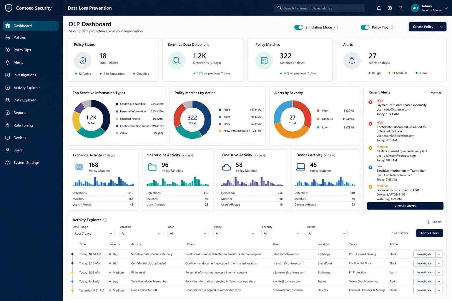The height and width of the screenshot is (301, 452).
Task: Focus the search users, policies, alerts field
Action: click(319, 8)
